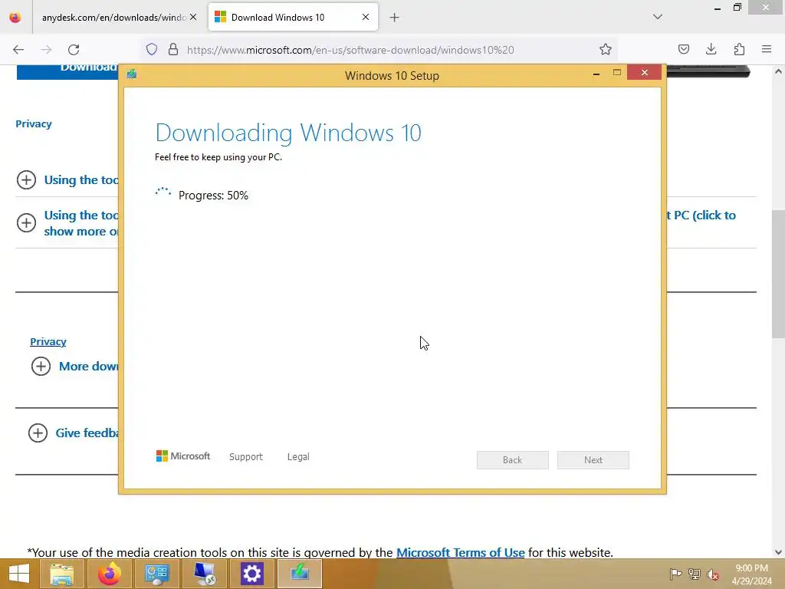View site security padlock info

coord(173,49)
